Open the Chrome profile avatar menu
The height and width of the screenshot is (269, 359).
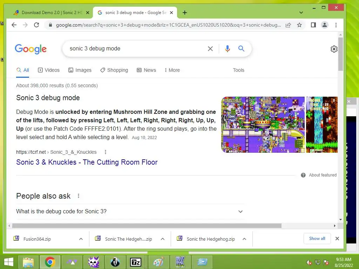click(x=325, y=25)
